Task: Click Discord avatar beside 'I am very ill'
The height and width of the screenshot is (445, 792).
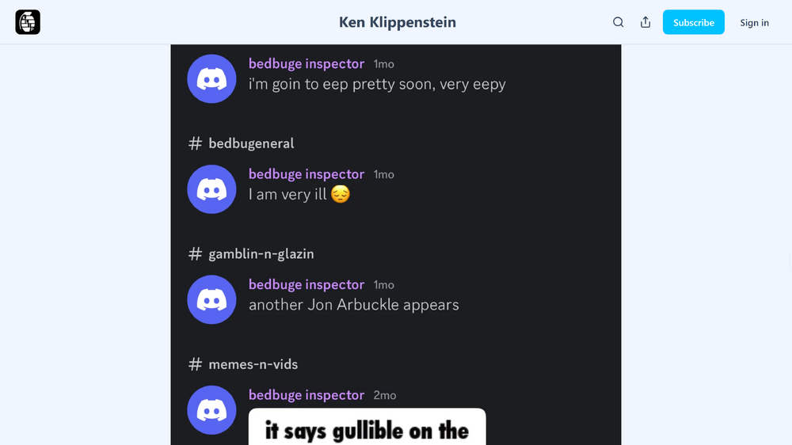Action: [211, 189]
